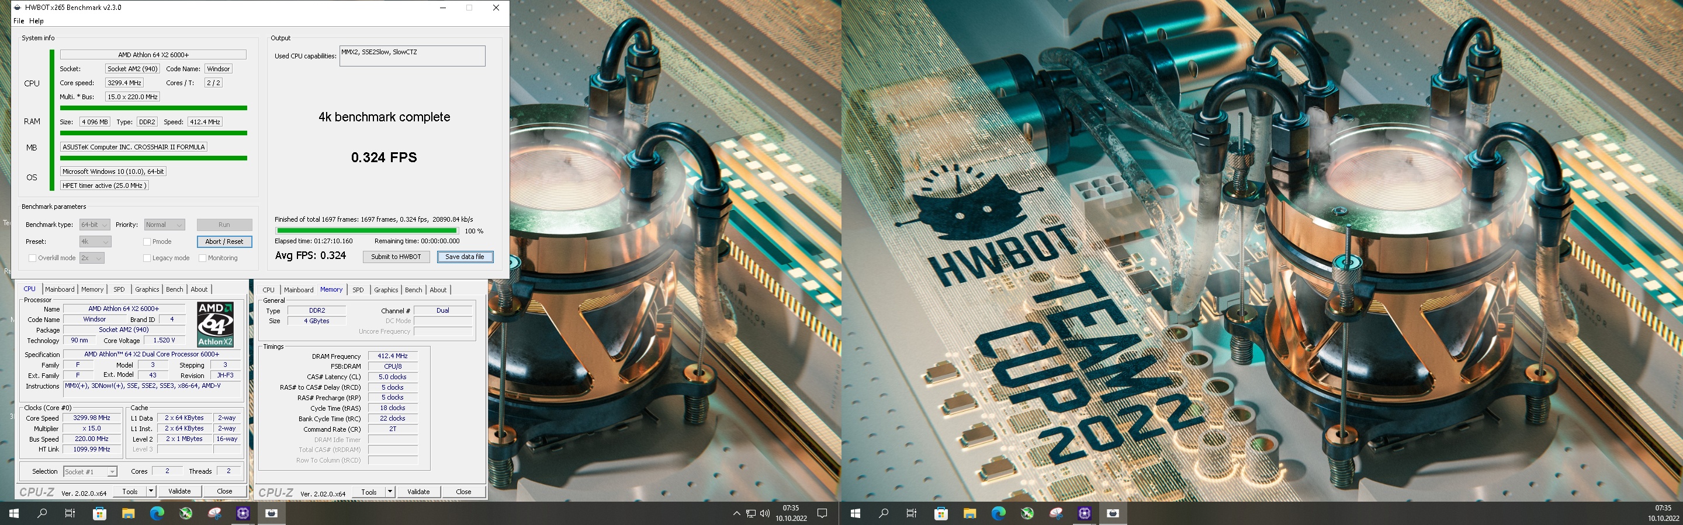Screen dimensions: 1683x525
Task: Click Close in CPU-Z Memory-tab window
Action: coord(464,492)
